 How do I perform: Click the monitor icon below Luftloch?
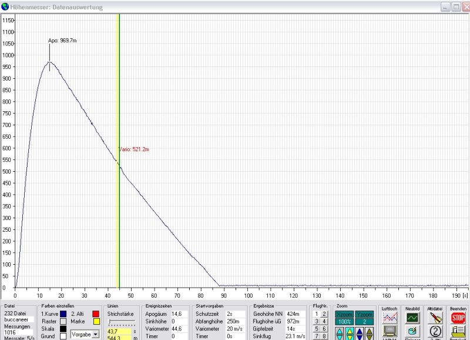point(390,331)
